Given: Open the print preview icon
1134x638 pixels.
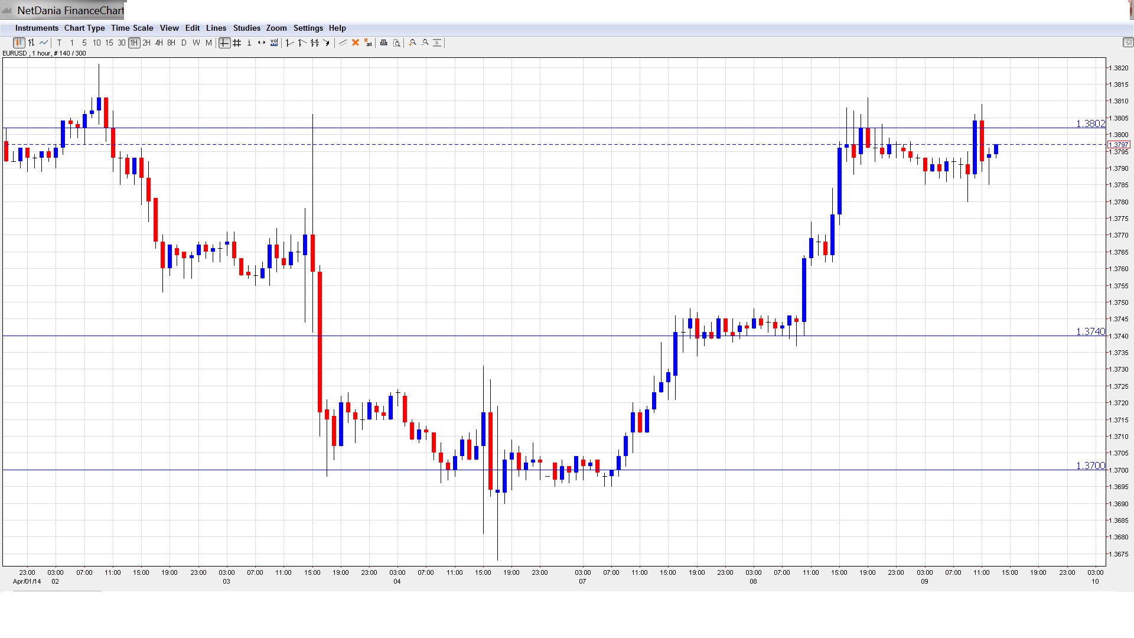Looking at the screenshot, I should click(x=397, y=43).
